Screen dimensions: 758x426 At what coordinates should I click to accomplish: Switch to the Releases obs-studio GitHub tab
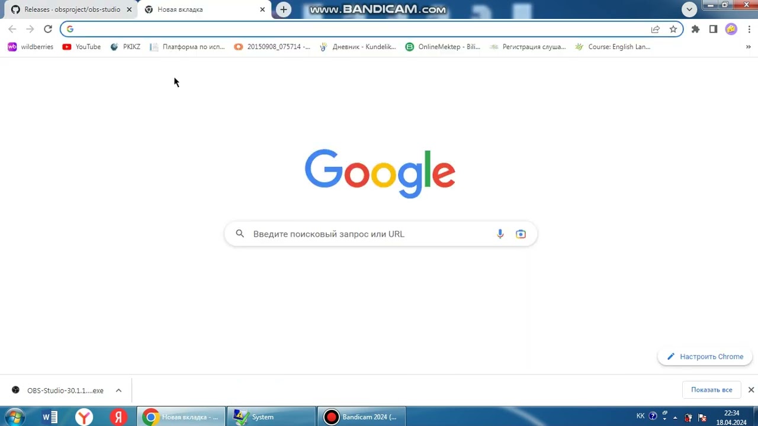click(x=71, y=9)
